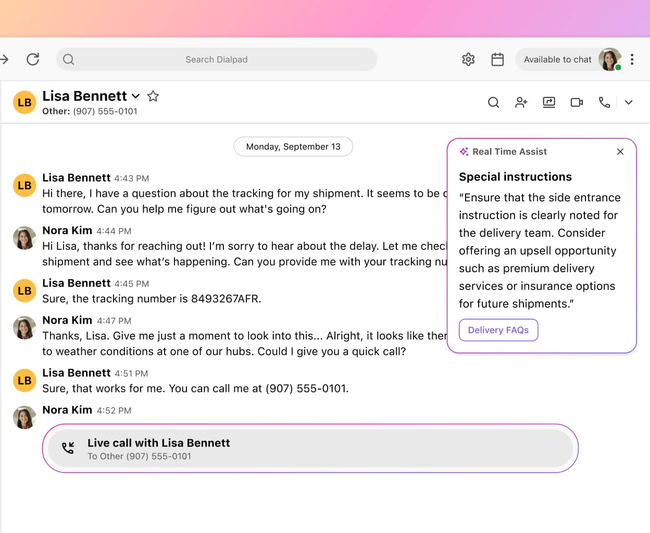The image size is (650, 533).
Task: Open screen share from the conversation toolbar
Action: (548, 102)
